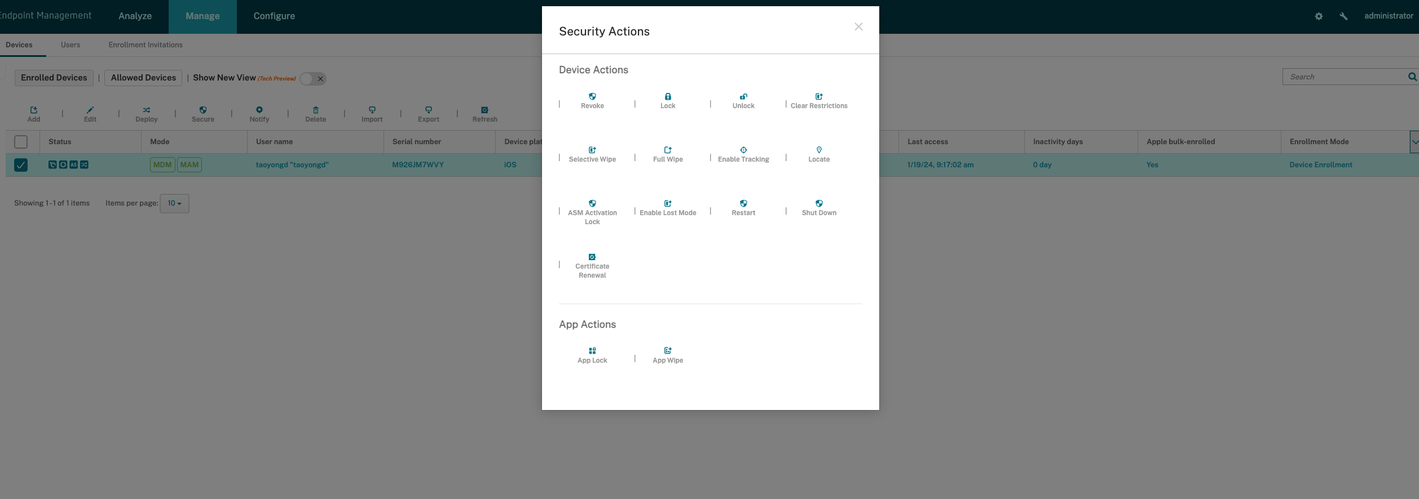Image resolution: width=1419 pixels, height=499 pixels.
Task: Click the Allowed Devices button
Action: [143, 78]
